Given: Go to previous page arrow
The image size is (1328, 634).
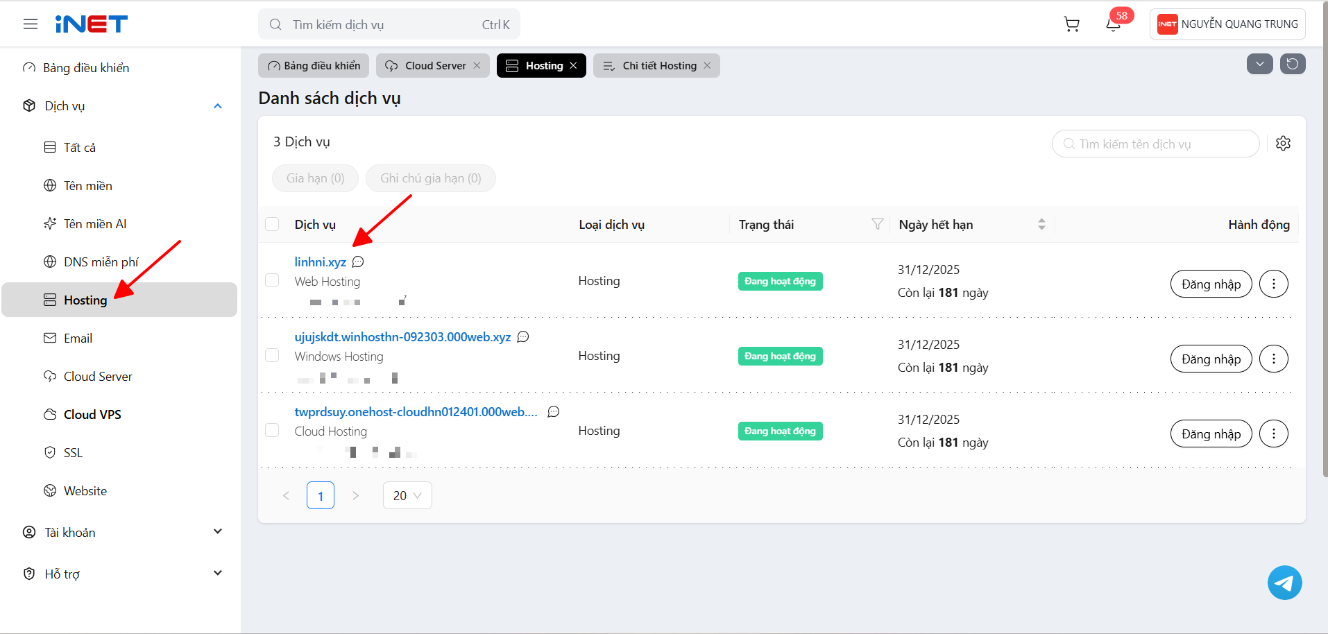Looking at the screenshot, I should coord(286,495).
